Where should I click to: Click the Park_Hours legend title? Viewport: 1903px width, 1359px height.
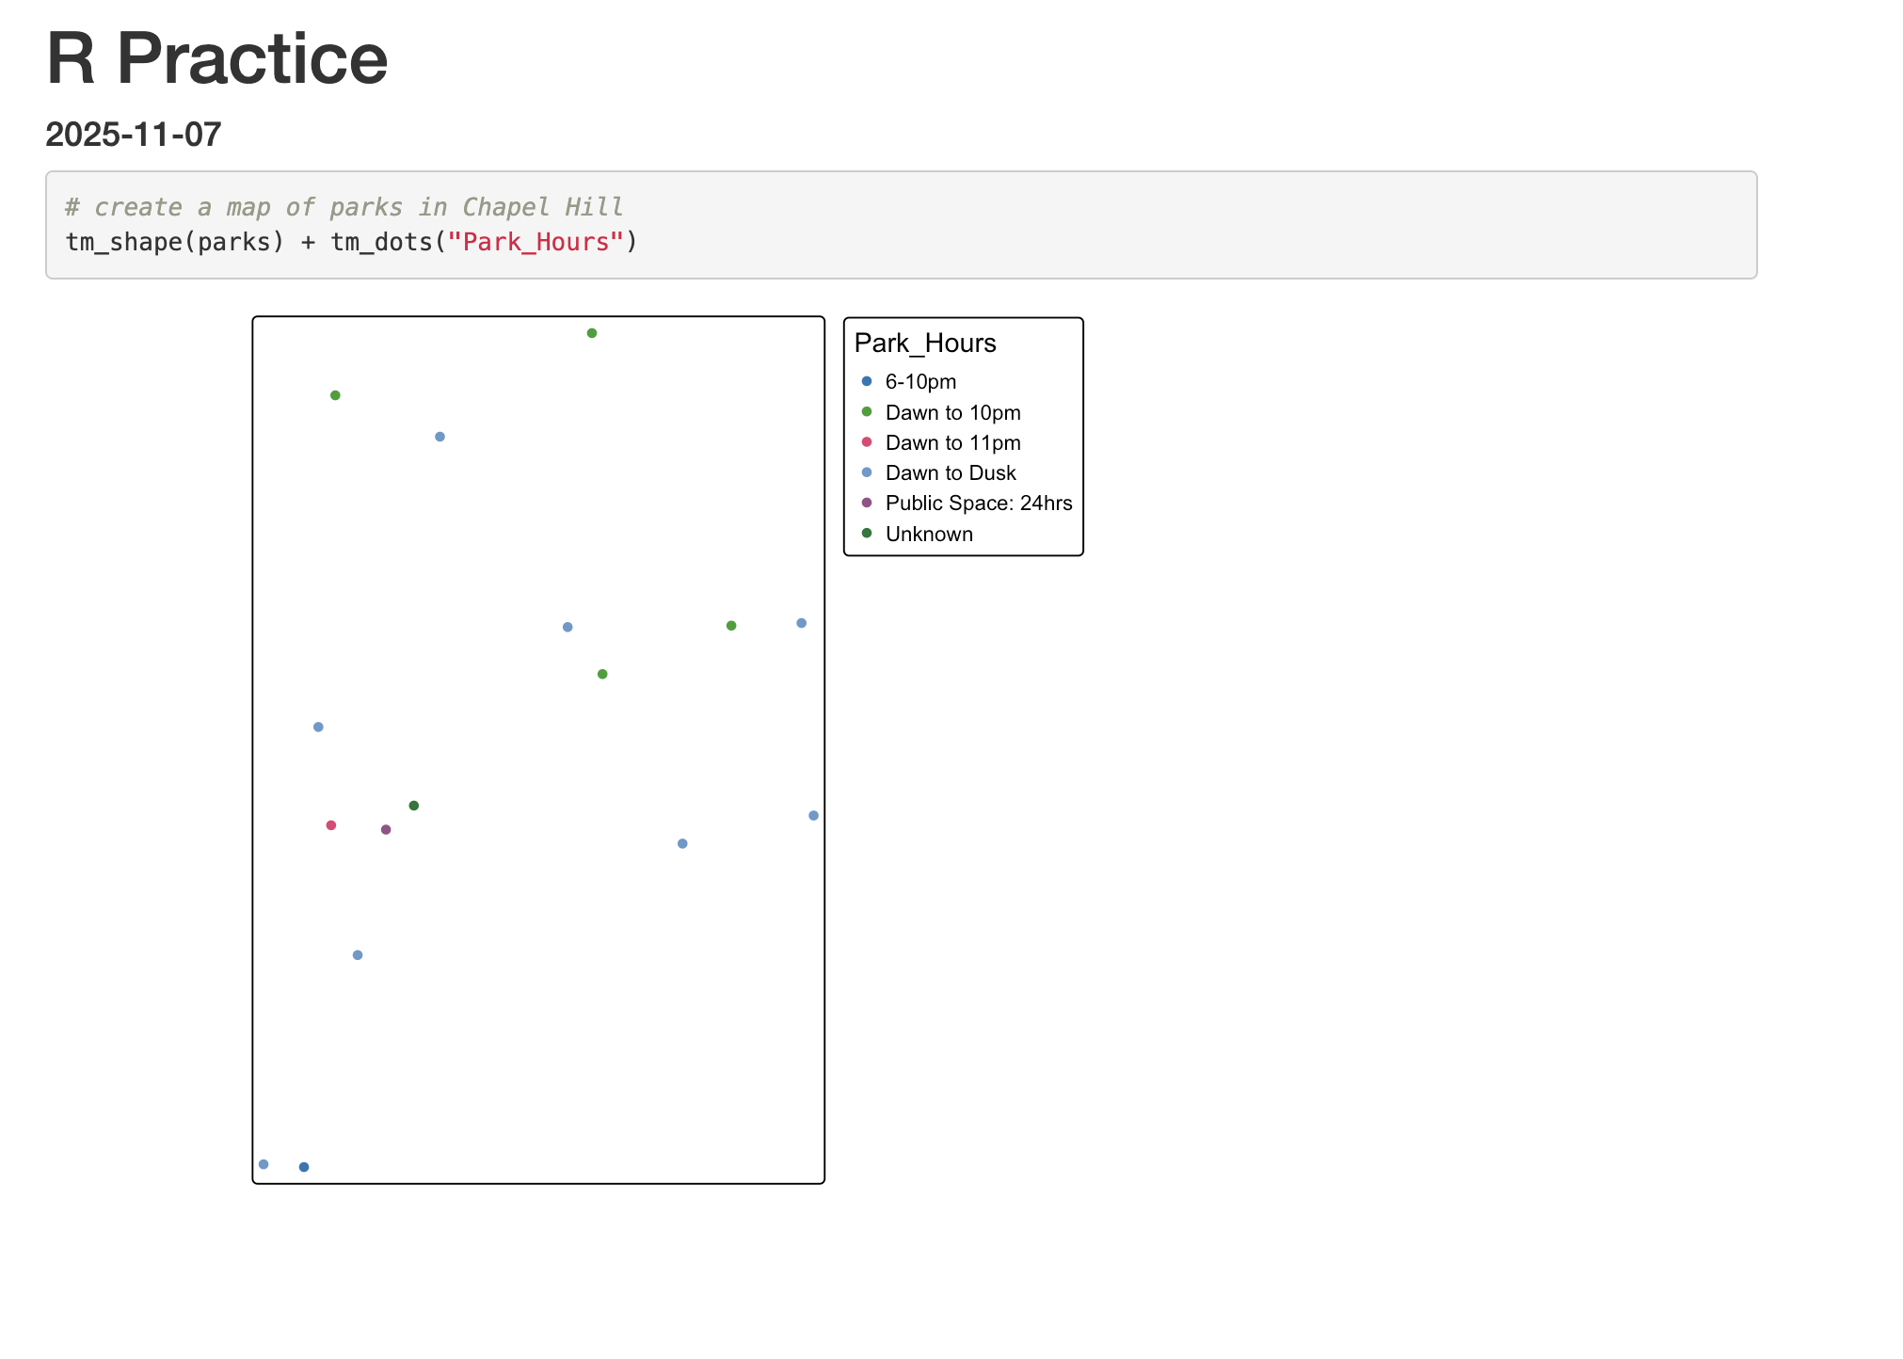(x=924, y=344)
